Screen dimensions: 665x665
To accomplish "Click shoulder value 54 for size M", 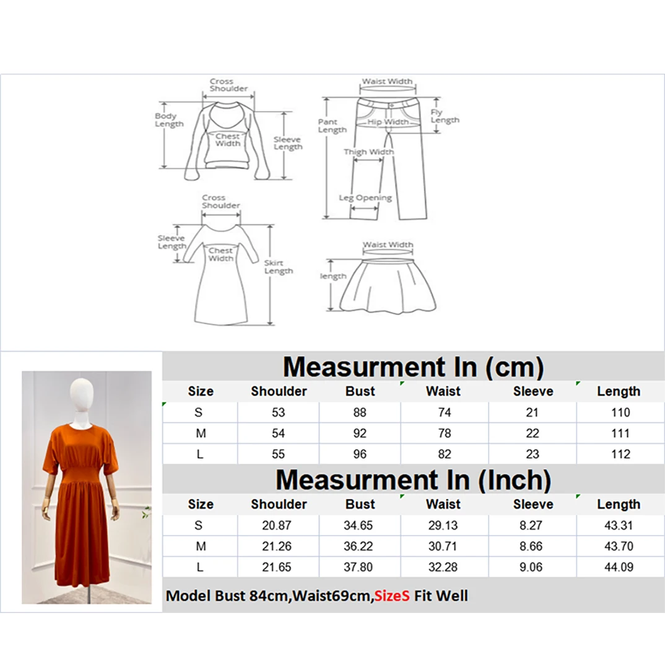I will (278, 433).
